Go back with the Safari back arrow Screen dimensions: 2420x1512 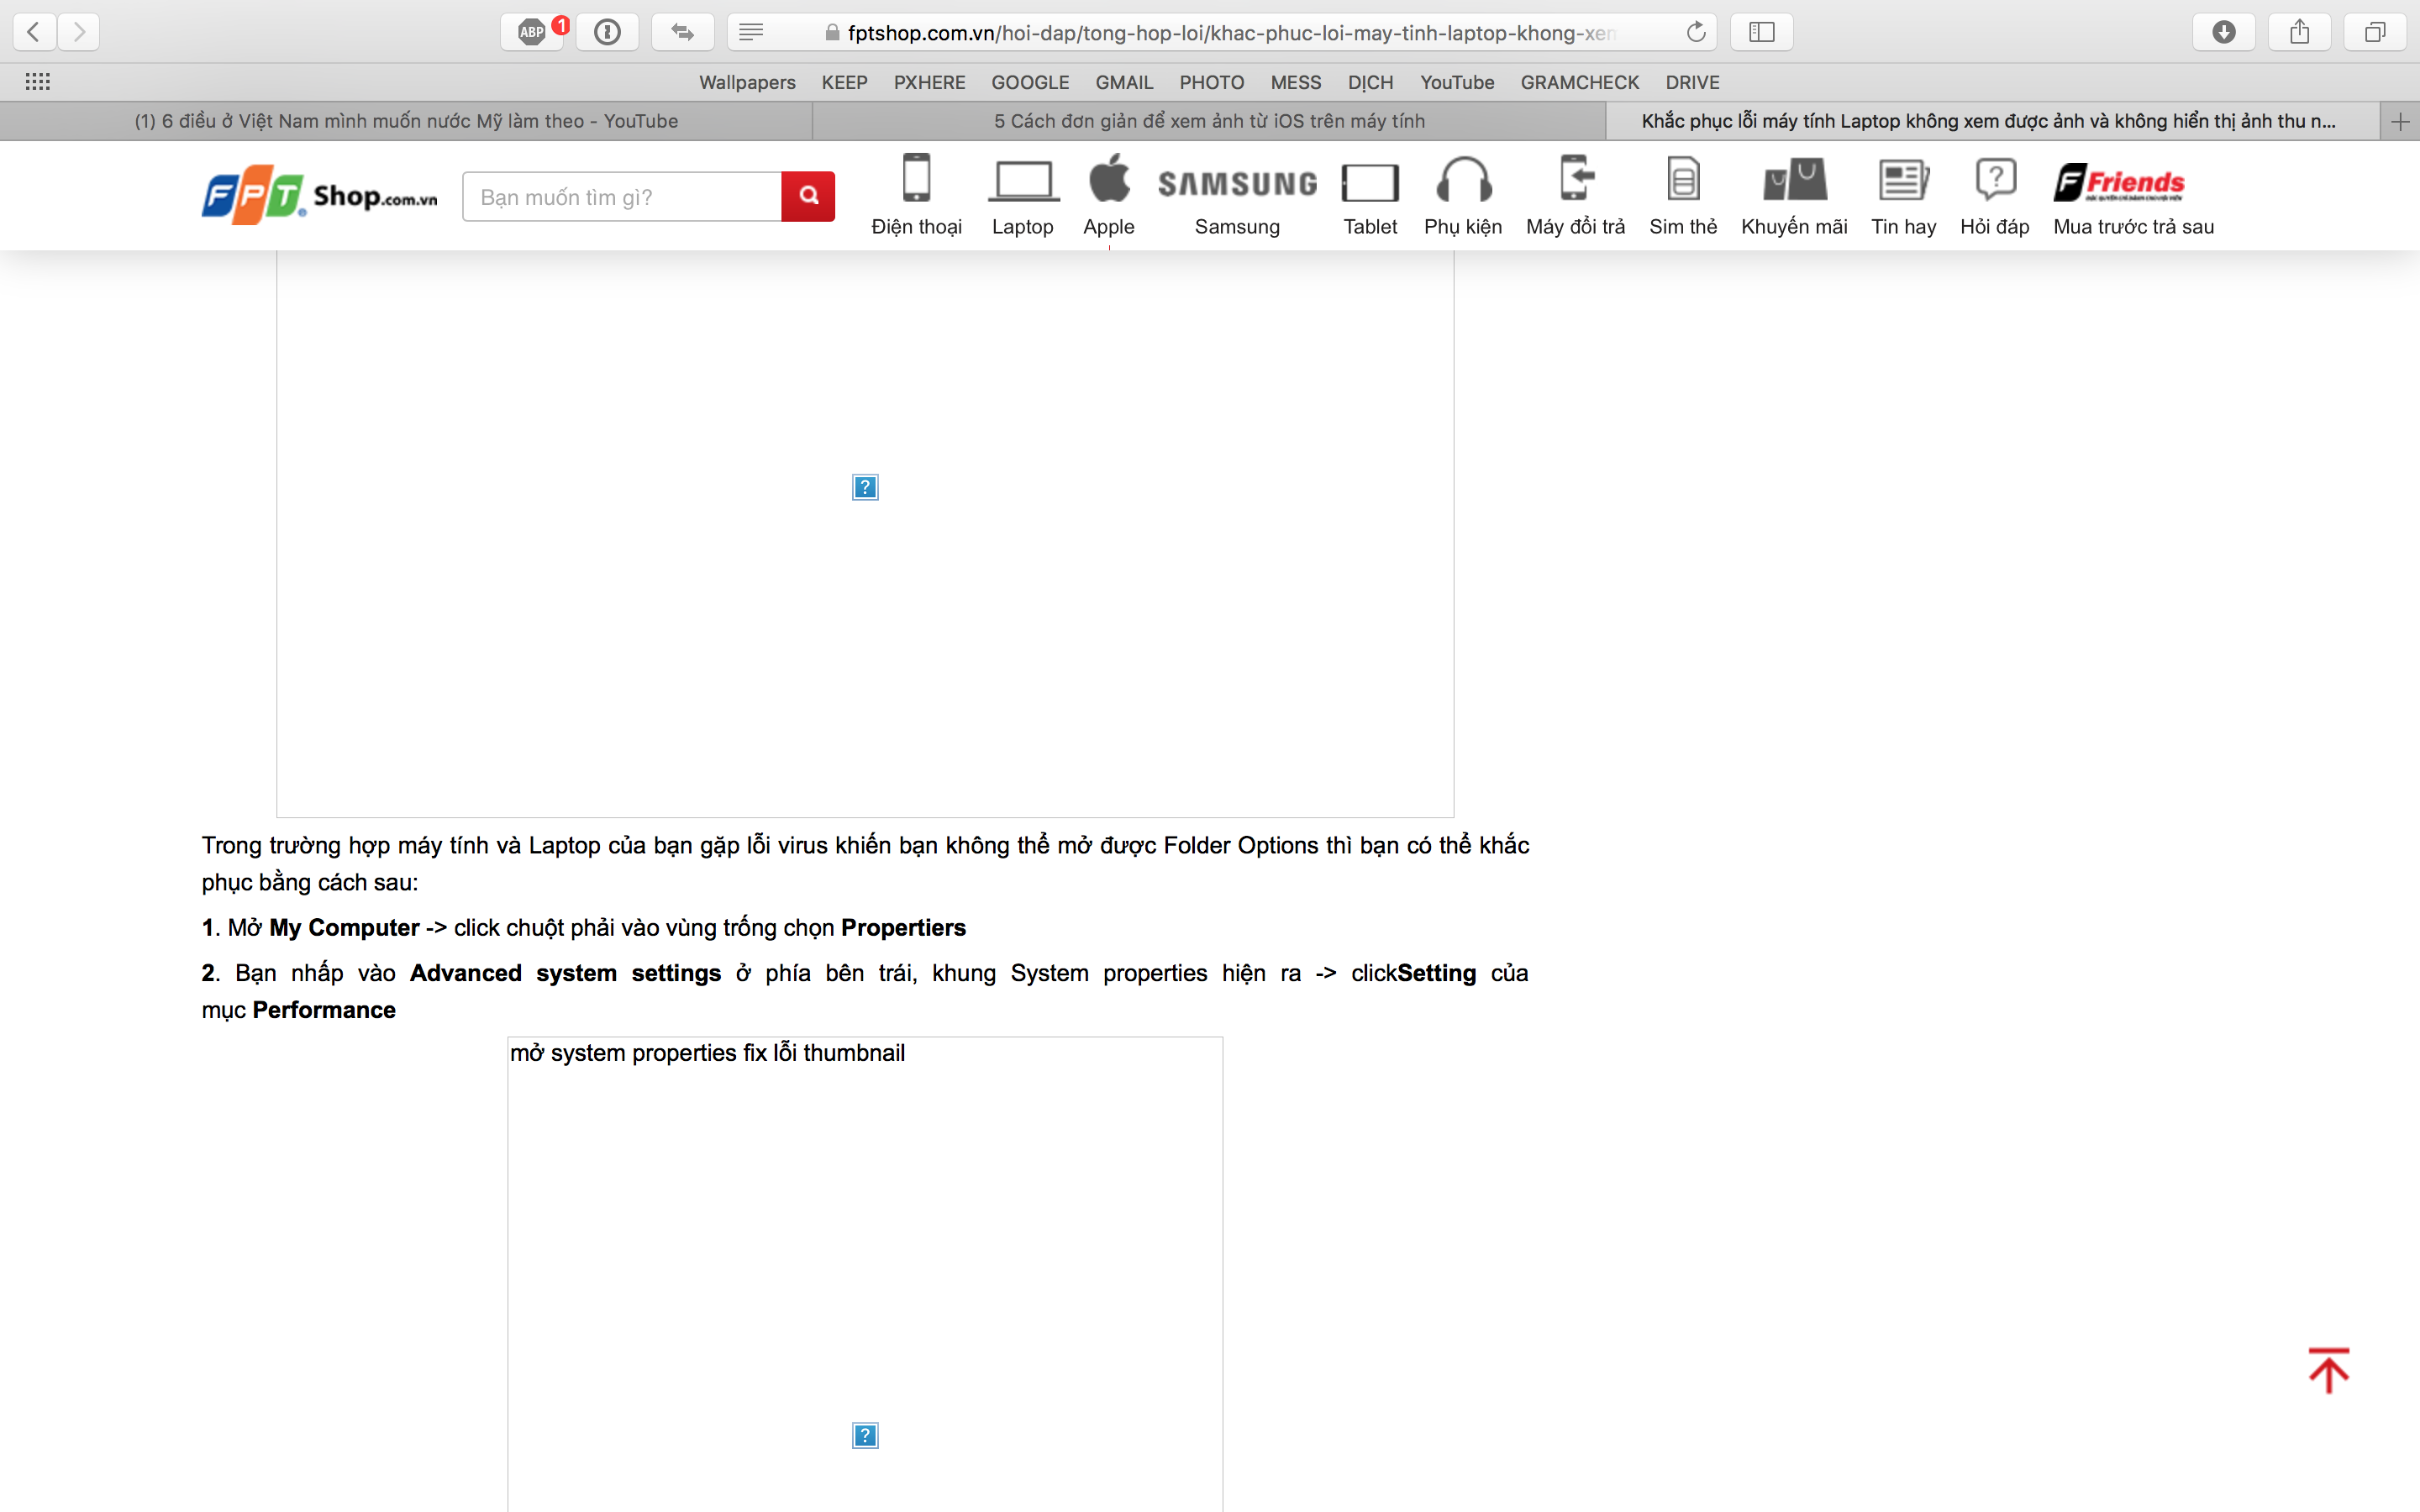click(34, 32)
